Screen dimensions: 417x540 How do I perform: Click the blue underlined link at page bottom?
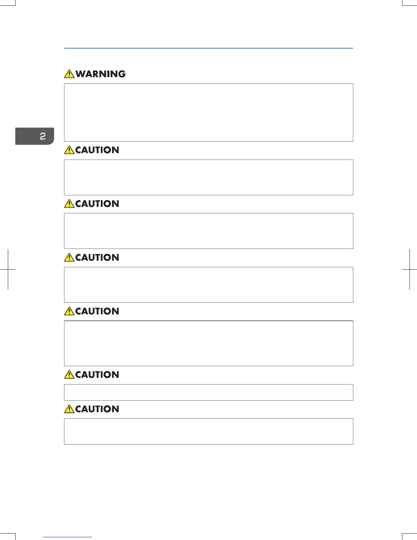pos(67,537)
